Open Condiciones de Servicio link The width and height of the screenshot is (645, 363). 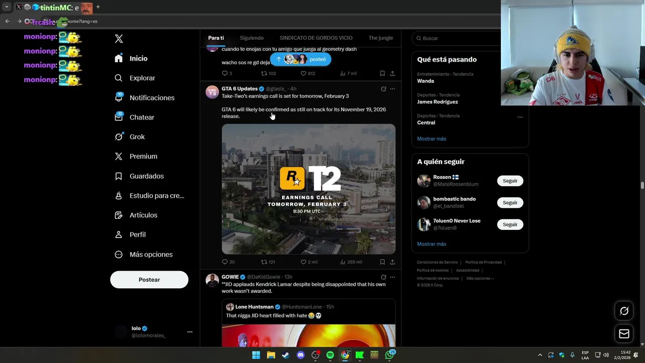click(x=437, y=262)
